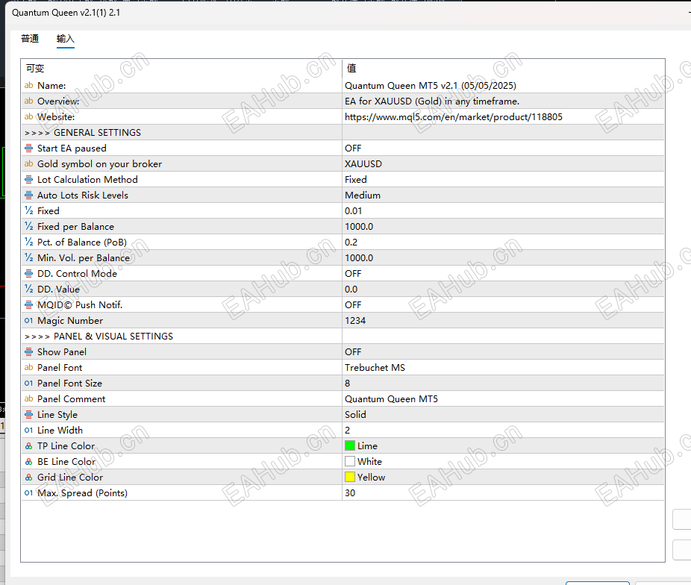Click the 可变 column header
This screenshot has height=585, width=691.
181,69
